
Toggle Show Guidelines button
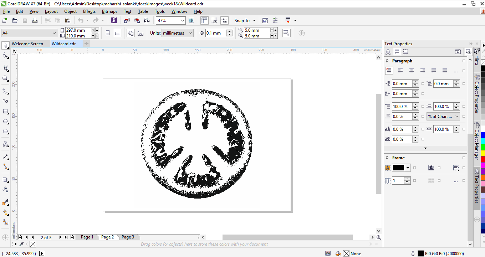(224, 21)
